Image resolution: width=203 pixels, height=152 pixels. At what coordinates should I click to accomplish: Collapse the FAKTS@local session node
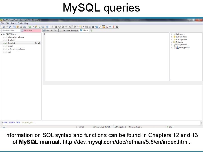tap(2, 34)
